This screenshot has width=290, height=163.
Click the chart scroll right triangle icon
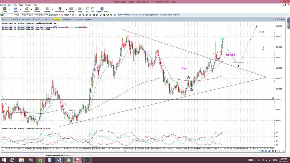coord(283,151)
